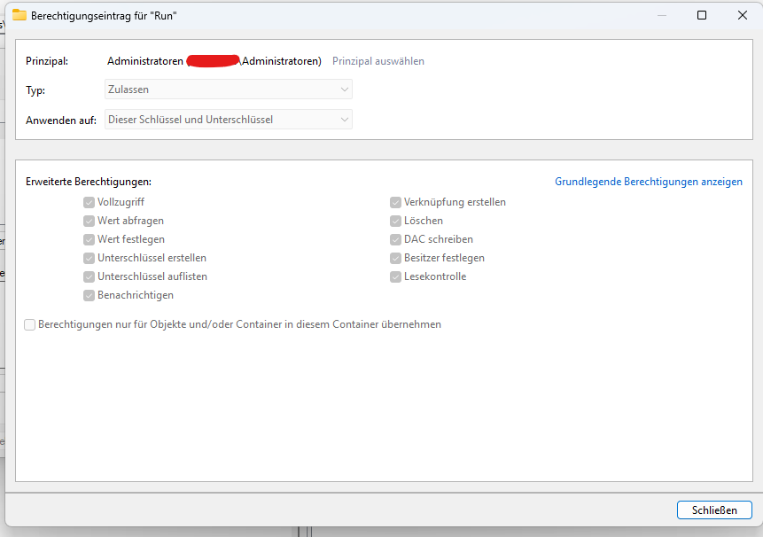Viewport: 763px width, 537px height.
Task: Toggle the Vollzugriff checkbox
Action: pyautogui.click(x=89, y=202)
